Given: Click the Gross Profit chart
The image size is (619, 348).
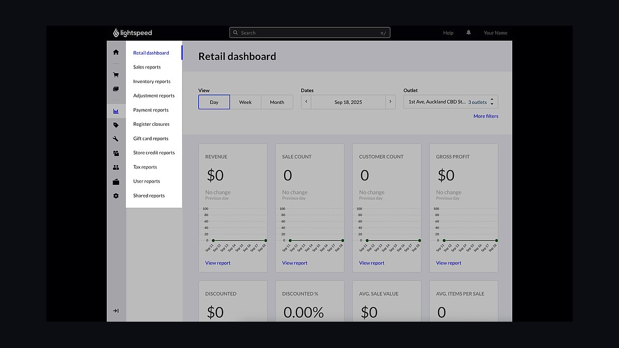Looking at the screenshot, I should coord(467,229).
